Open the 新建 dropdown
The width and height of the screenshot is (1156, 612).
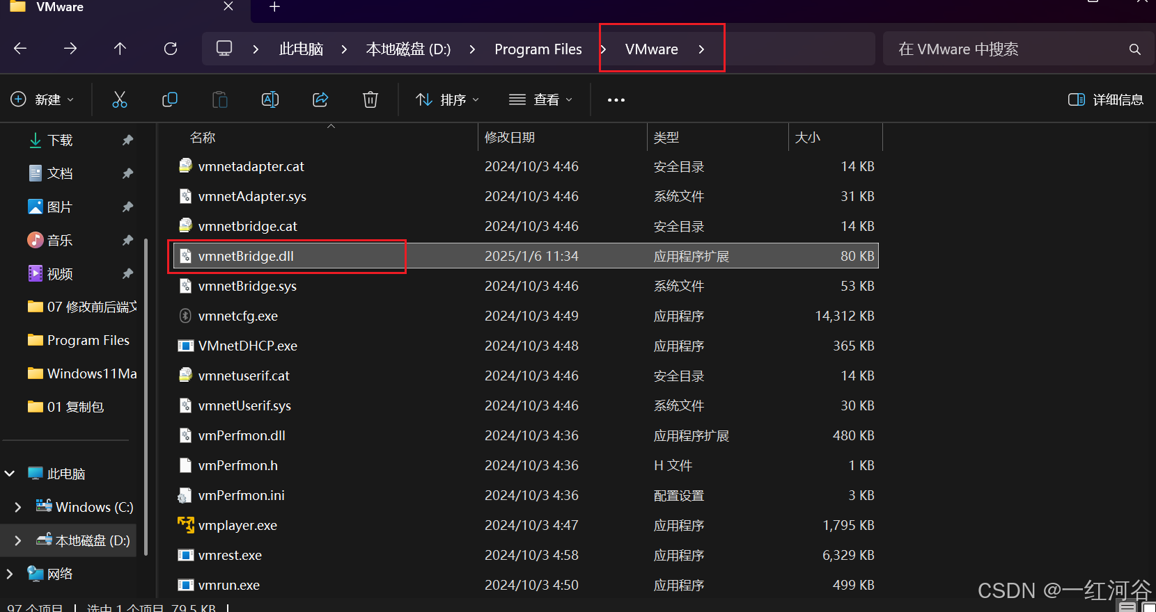pyautogui.click(x=42, y=99)
